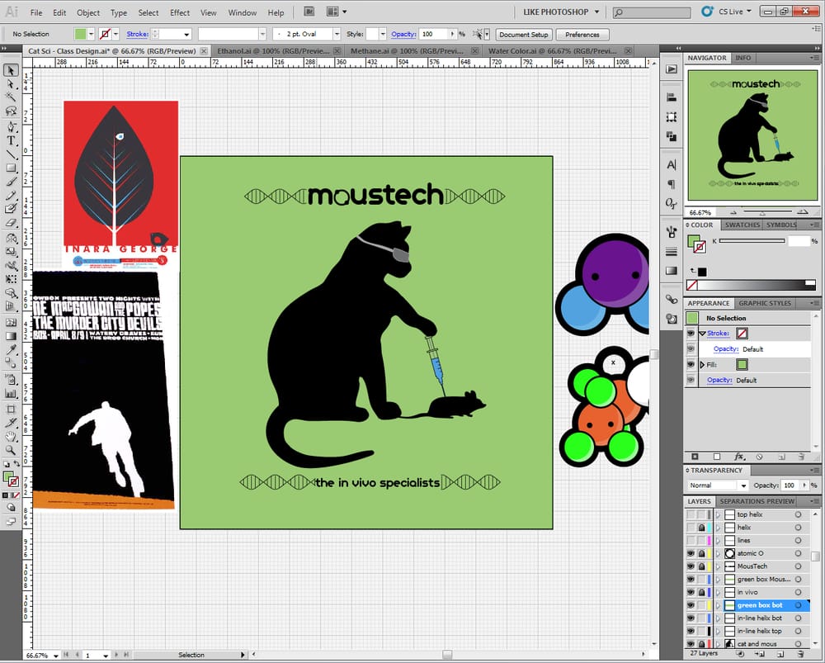
Task: Open the Character panel icon in dock
Action: [672, 165]
